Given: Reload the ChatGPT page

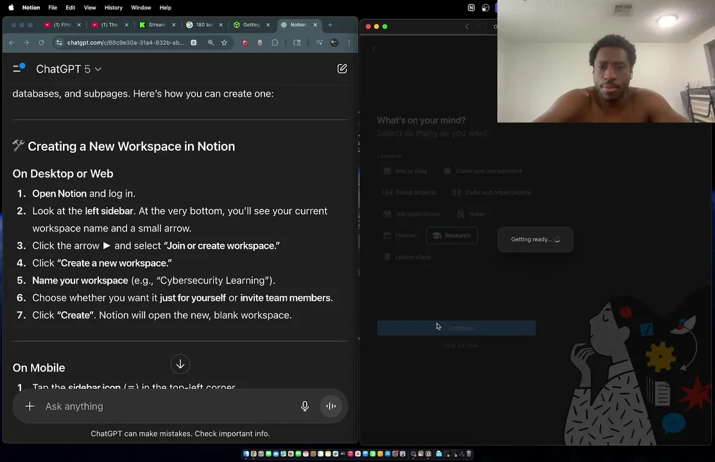Looking at the screenshot, I should (x=41, y=42).
